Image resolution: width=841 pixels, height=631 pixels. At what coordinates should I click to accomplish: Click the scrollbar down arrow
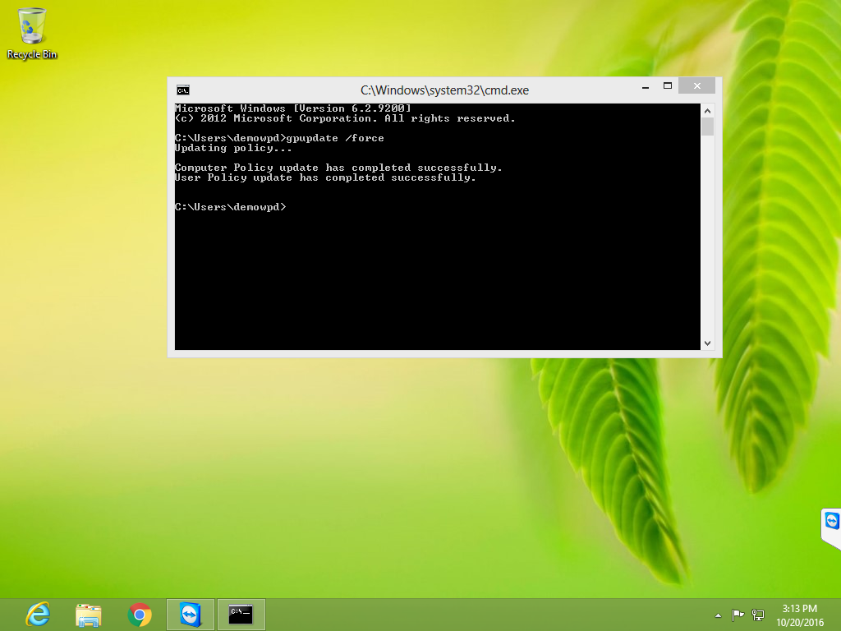[x=707, y=343]
